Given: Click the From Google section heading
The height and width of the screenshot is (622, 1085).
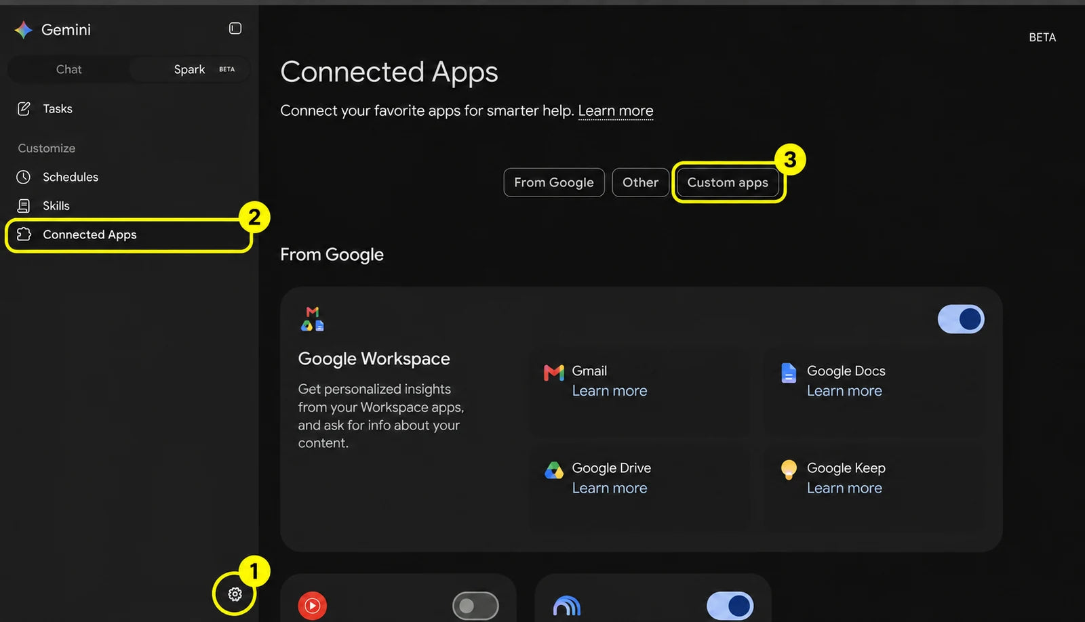Looking at the screenshot, I should (x=332, y=255).
